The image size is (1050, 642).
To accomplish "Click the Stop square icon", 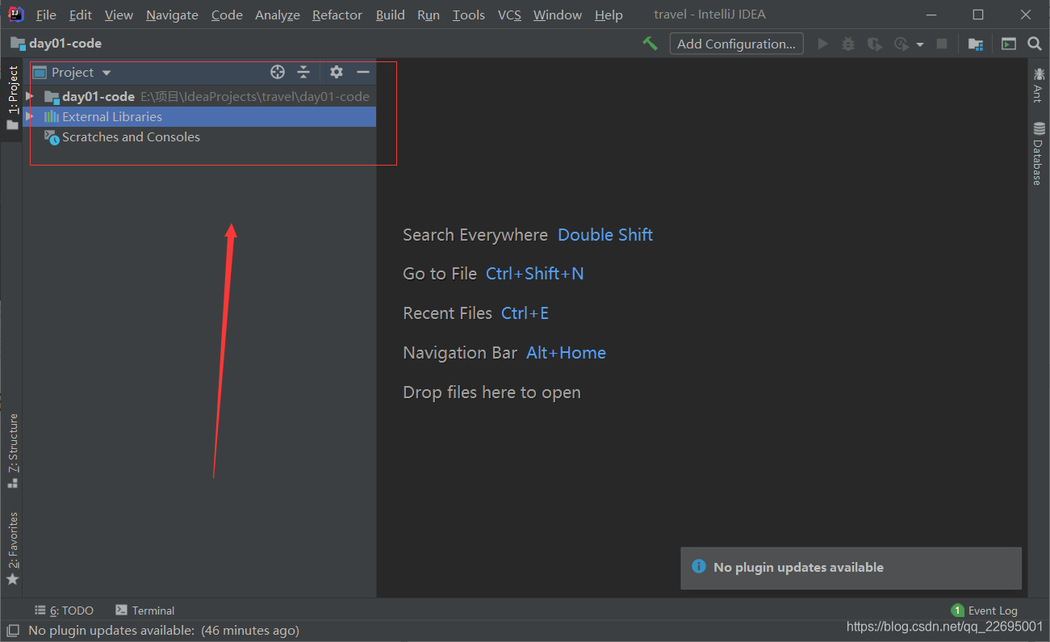I will click(x=942, y=44).
